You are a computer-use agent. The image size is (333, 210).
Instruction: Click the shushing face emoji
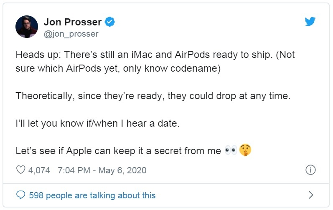[245, 150]
